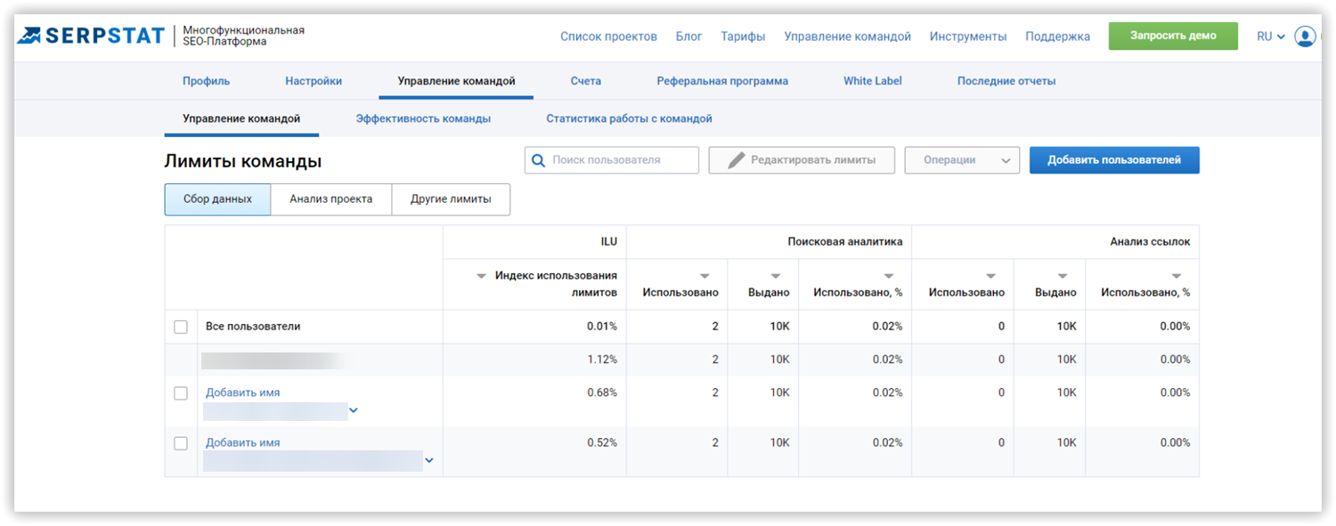1336x526 pixels.
Task: Sort Анализ ссылок Использовано, % arrow
Action: (1176, 276)
